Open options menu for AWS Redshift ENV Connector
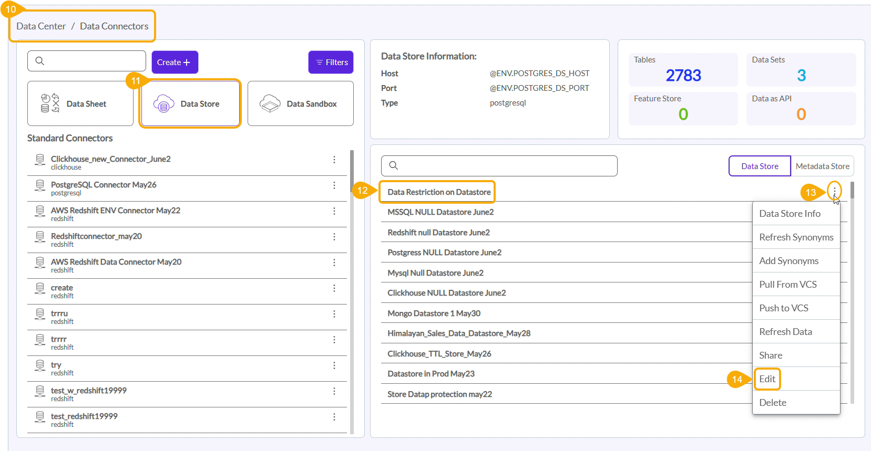Screen dimensions: 871x451 click(x=334, y=211)
